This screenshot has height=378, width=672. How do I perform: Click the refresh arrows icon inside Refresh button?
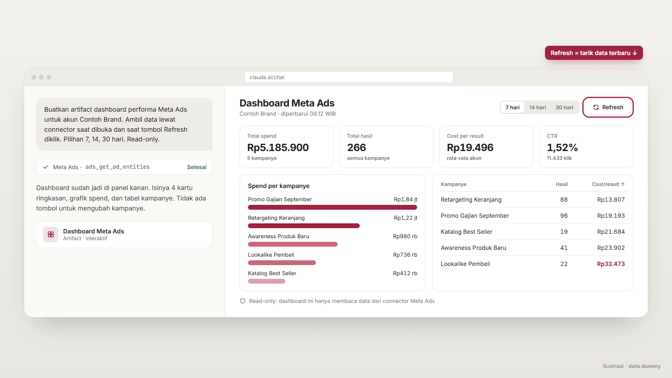coord(596,107)
